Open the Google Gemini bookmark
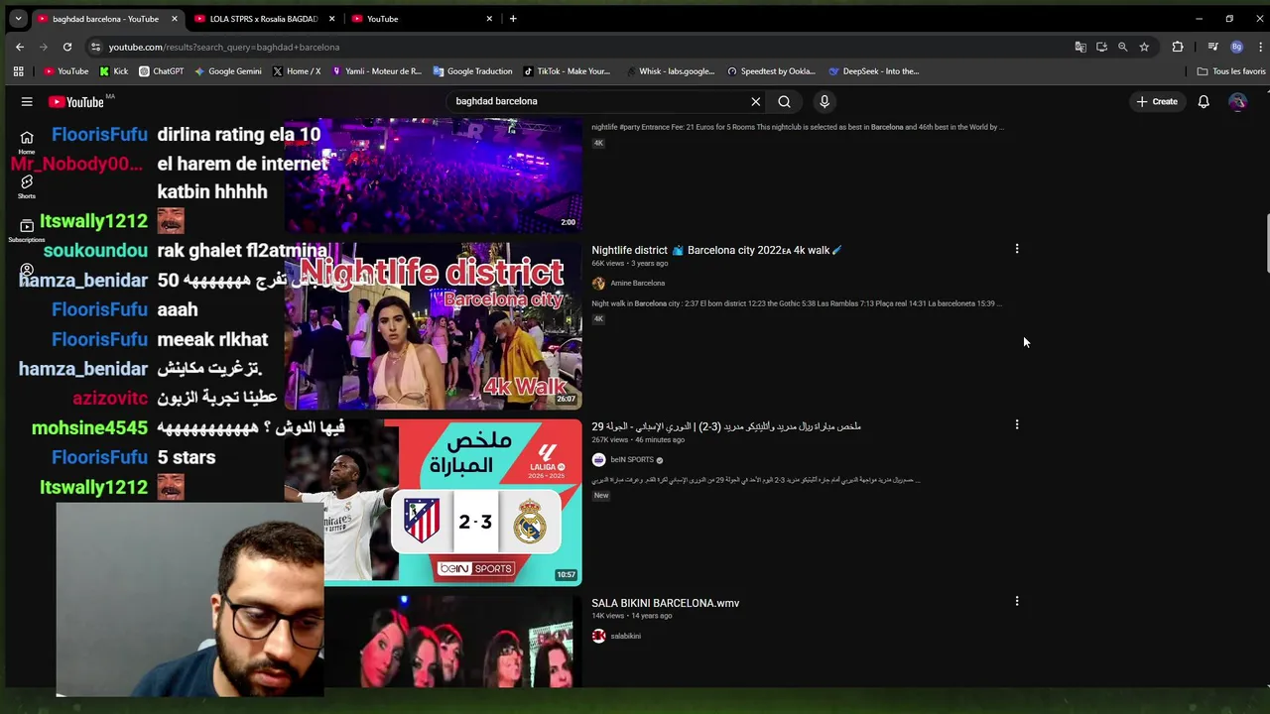This screenshot has width=1270, height=714. 227,71
